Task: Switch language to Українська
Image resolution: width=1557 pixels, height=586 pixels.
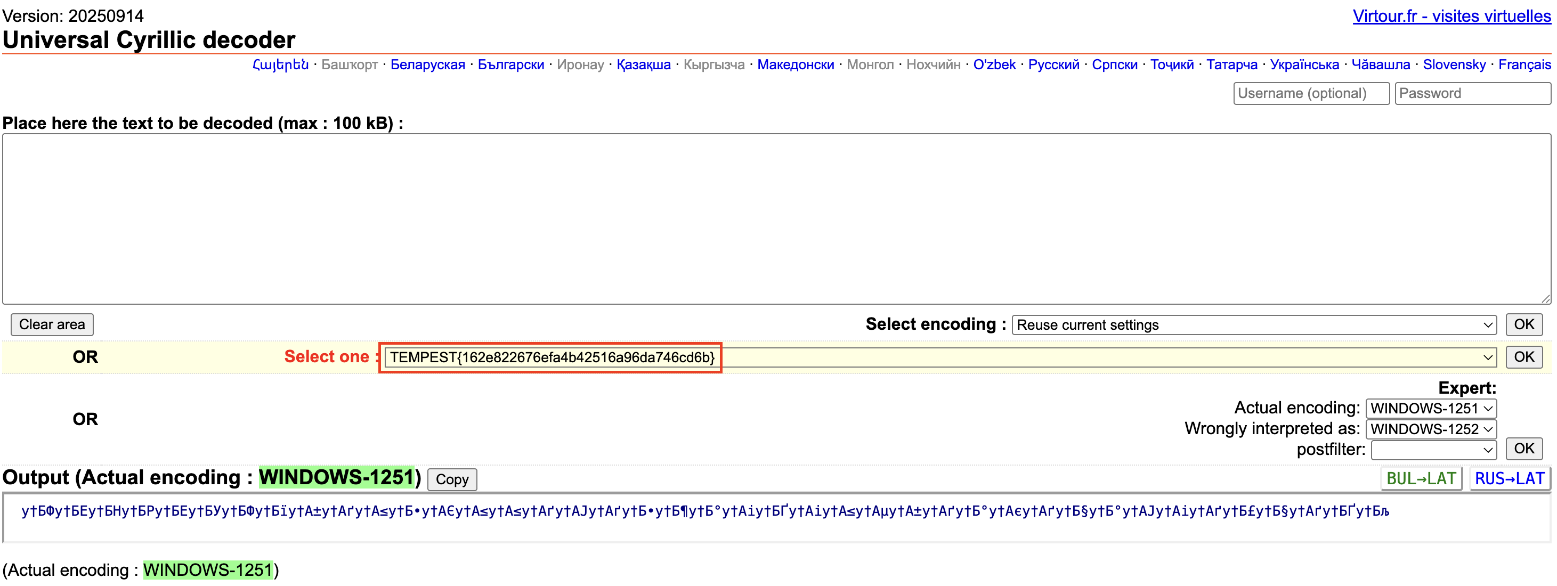Action: [x=1304, y=64]
